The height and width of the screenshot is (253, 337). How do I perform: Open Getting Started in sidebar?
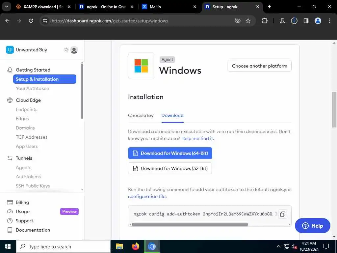click(x=33, y=70)
